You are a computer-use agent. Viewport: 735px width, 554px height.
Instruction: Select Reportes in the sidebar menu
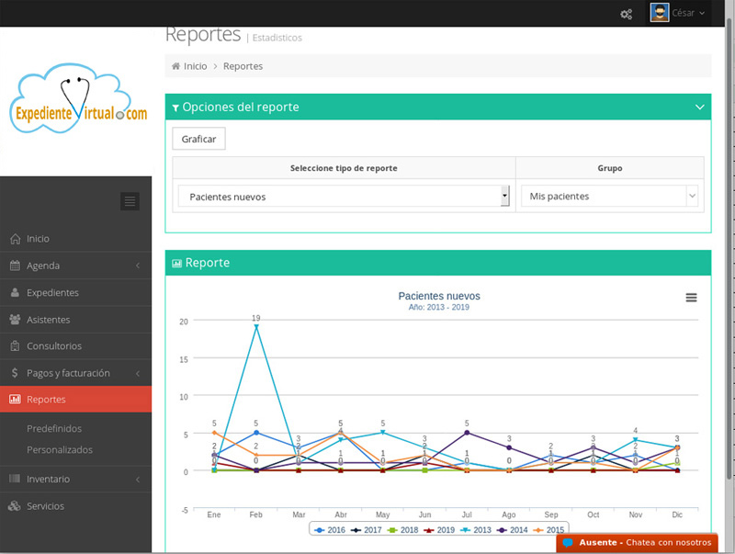[x=75, y=400]
